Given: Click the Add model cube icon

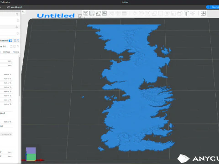Looking at the screenshot, I should tap(86, 13).
